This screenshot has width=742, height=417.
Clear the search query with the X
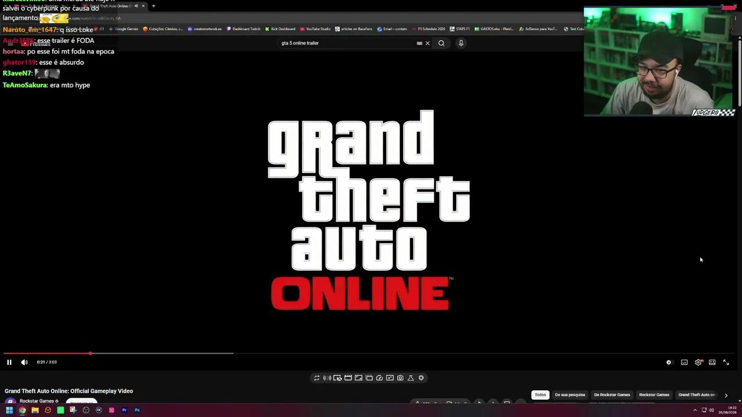coord(427,43)
